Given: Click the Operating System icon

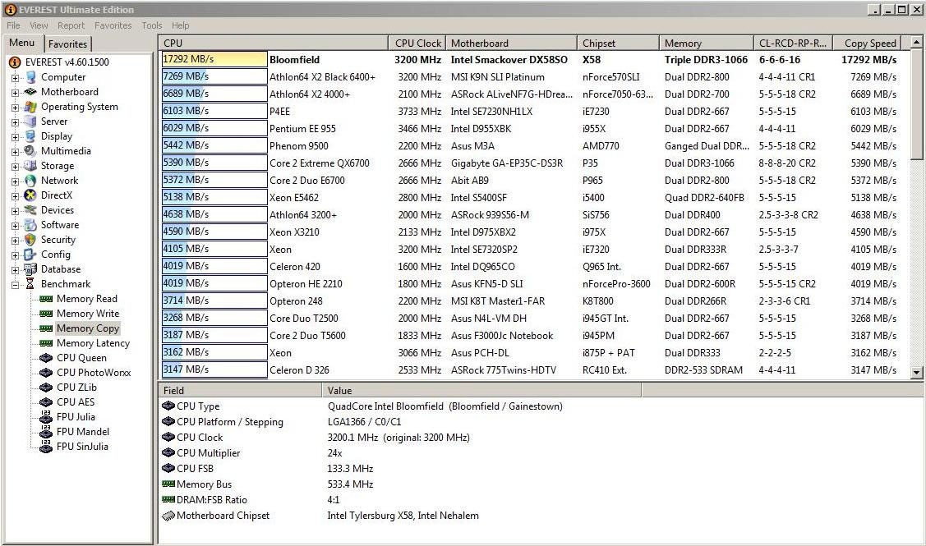Looking at the screenshot, I should (30, 107).
